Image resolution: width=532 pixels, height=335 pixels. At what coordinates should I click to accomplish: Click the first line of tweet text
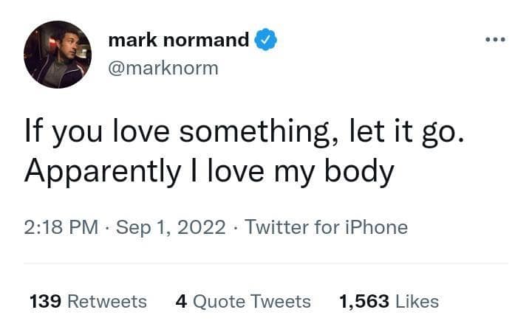[x=243, y=133]
